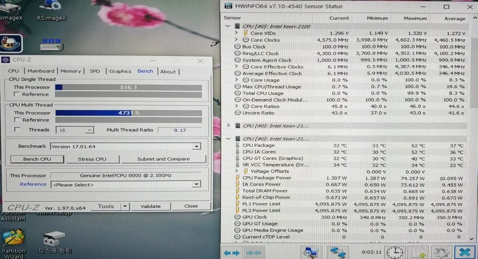Tick the Threads checkbox
Screen dimensions: 478x259
point(17,129)
